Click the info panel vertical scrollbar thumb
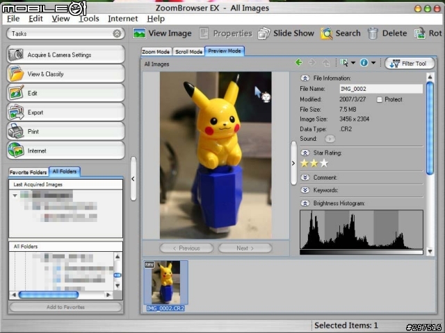445x333 pixels. point(430,128)
